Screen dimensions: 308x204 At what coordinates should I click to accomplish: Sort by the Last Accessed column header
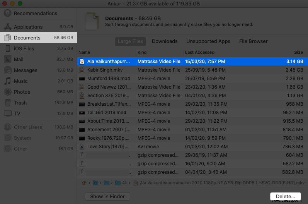point(199,52)
